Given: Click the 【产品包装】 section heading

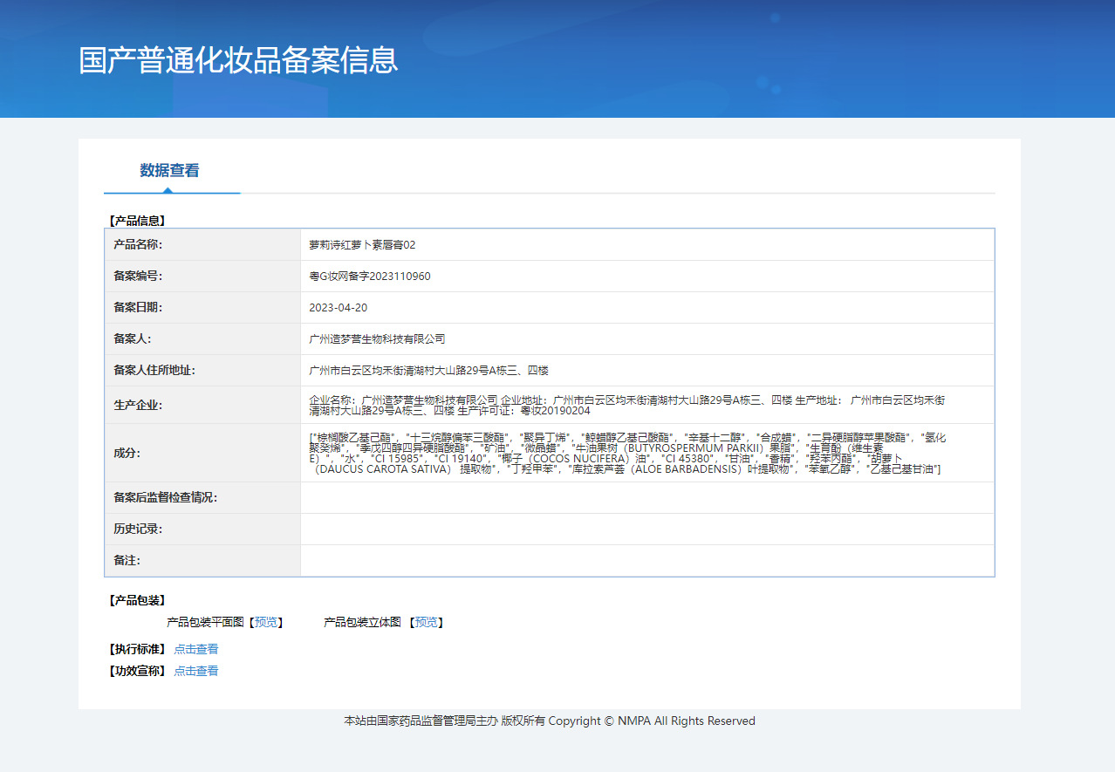Looking at the screenshot, I should [x=137, y=600].
